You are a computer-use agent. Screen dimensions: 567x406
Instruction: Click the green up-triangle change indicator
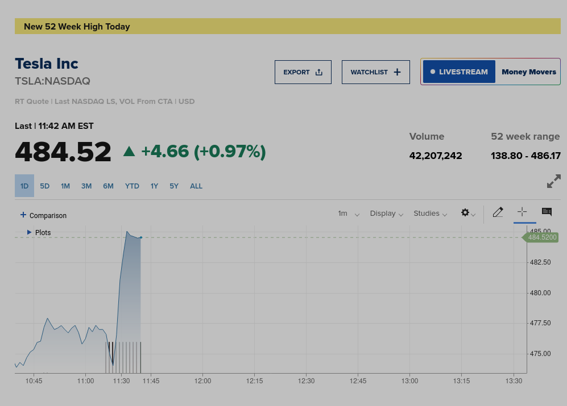129,151
